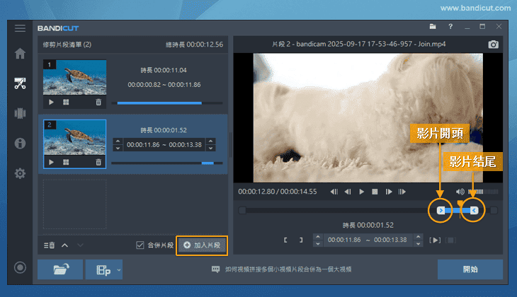Decrease segment 2 start time stepper

pyautogui.click(x=118, y=148)
